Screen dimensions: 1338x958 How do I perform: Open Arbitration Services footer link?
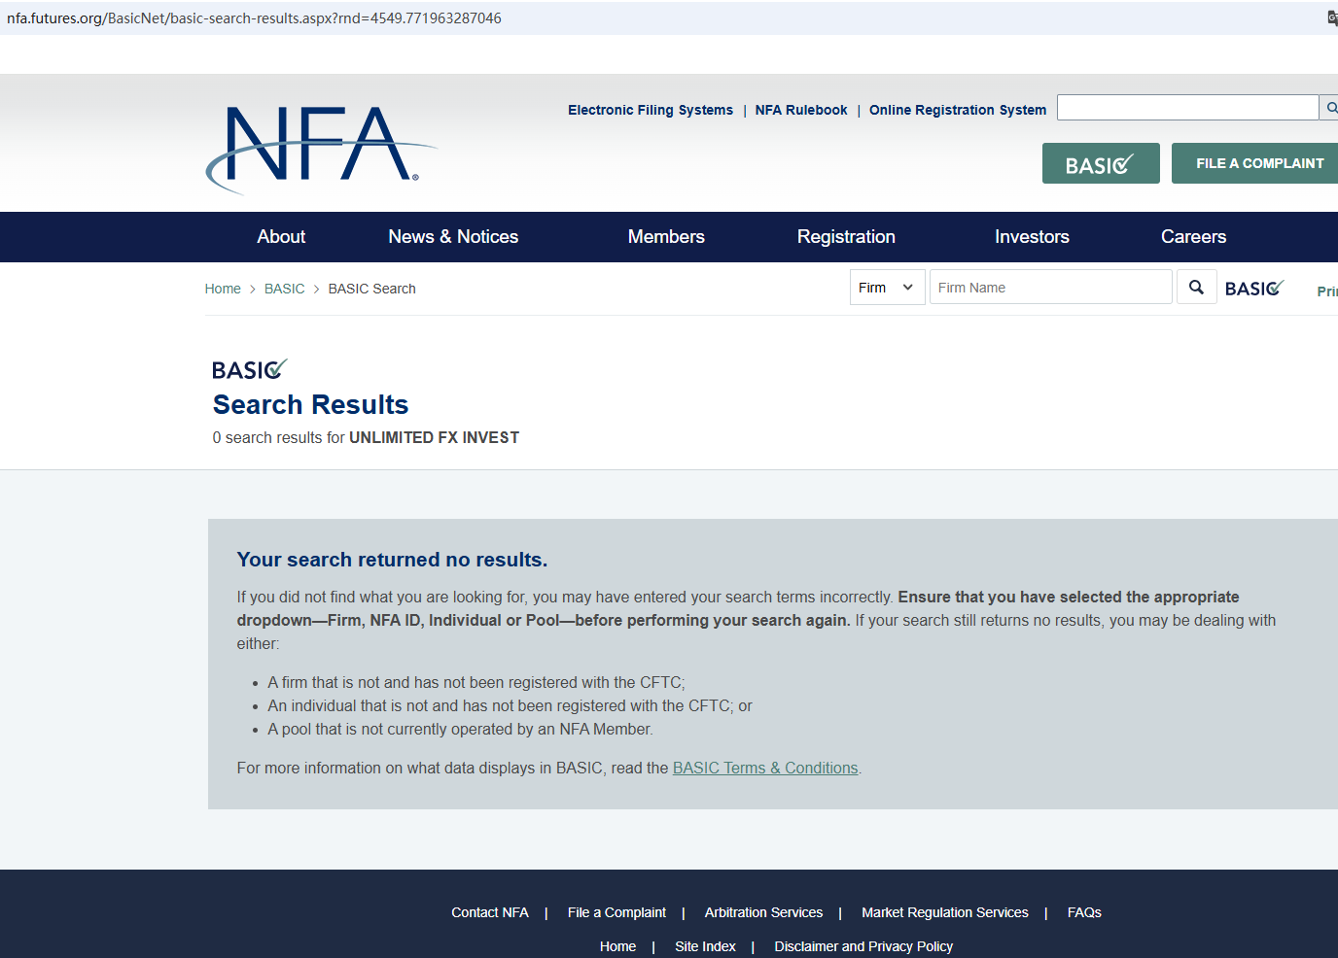click(x=763, y=912)
